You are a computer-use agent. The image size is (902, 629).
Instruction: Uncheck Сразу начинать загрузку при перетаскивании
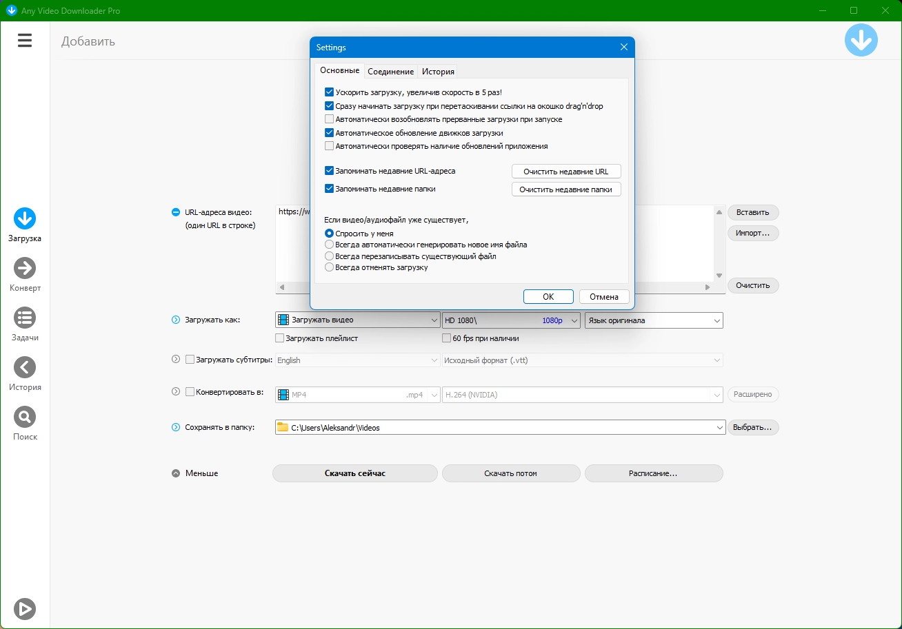(329, 106)
